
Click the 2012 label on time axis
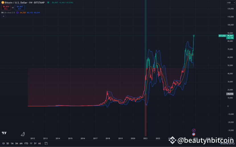click(33, 138)
